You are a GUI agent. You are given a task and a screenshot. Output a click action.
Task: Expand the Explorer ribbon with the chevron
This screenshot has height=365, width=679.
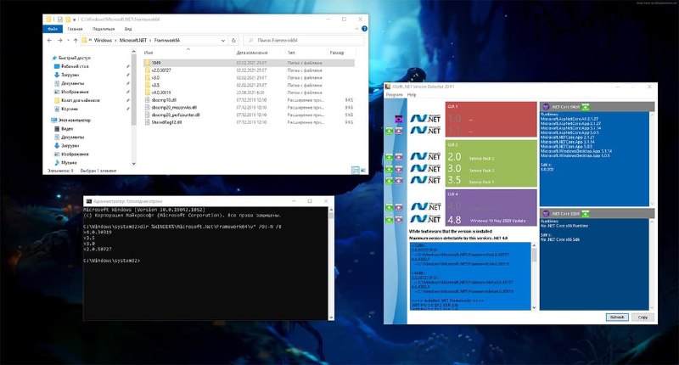(356, 29)
